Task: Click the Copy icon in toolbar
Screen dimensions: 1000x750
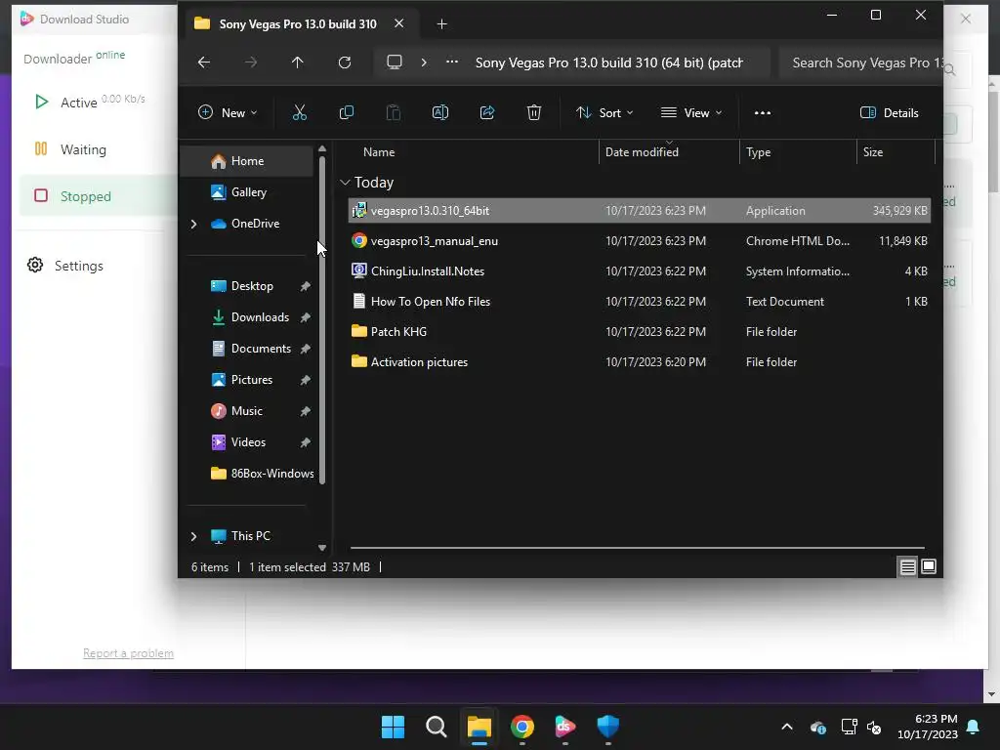Action: pos(347,113)
